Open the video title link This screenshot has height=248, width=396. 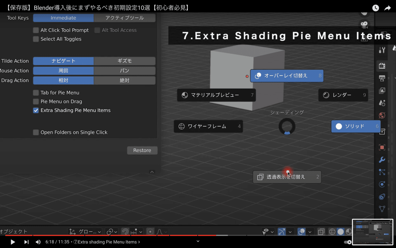(x=98, y=8)
